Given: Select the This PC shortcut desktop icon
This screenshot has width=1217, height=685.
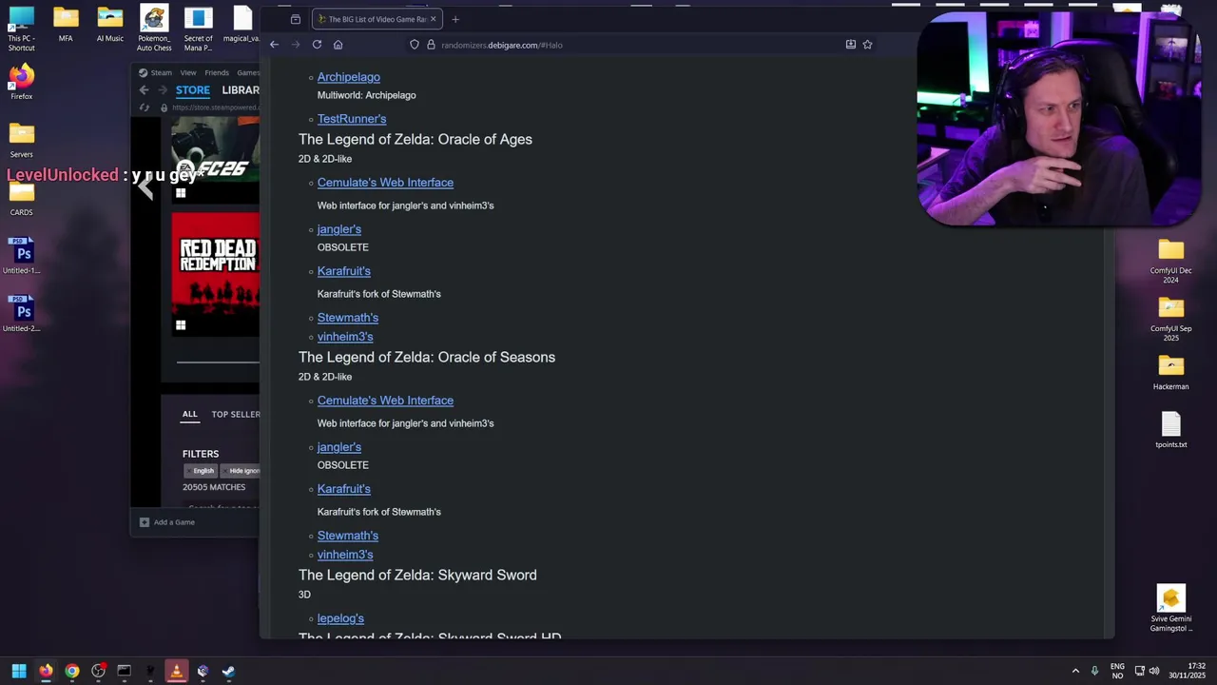Looking at the screenshot, I should (21, 29).
